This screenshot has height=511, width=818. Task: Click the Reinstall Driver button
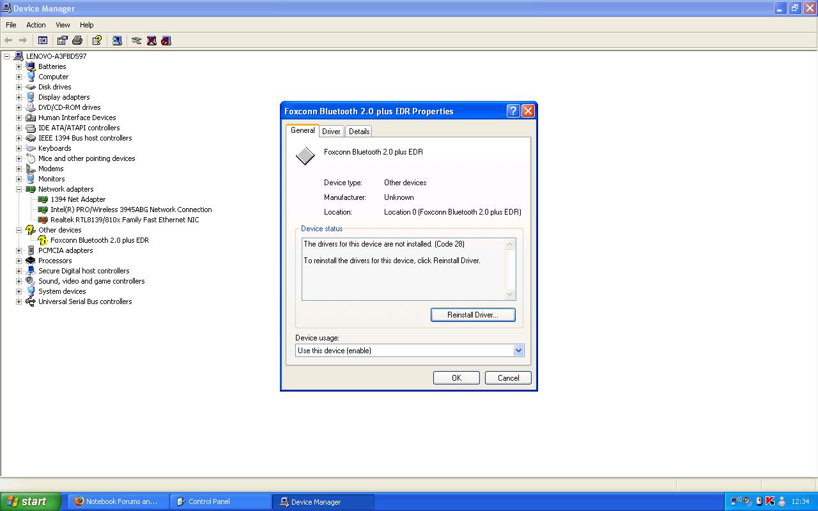pyautogui.click(x=473, y=314)
